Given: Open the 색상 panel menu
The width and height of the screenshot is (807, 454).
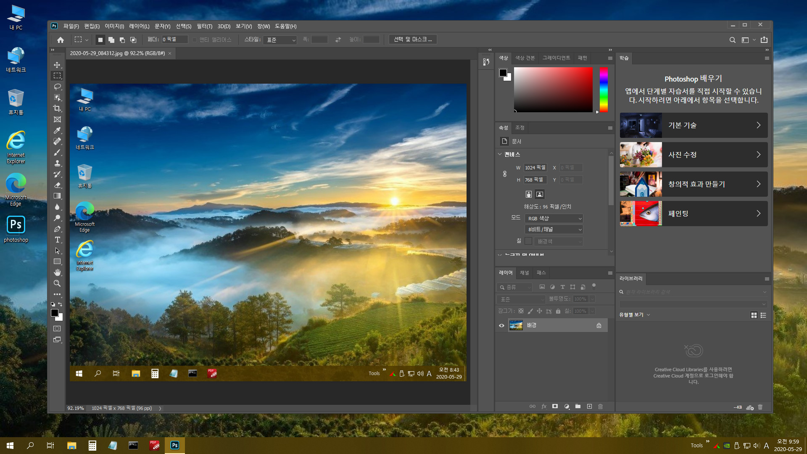Looking at the screenshot, I should (610, 58).
